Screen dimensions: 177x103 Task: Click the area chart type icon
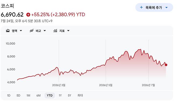(x=8, y=31)
